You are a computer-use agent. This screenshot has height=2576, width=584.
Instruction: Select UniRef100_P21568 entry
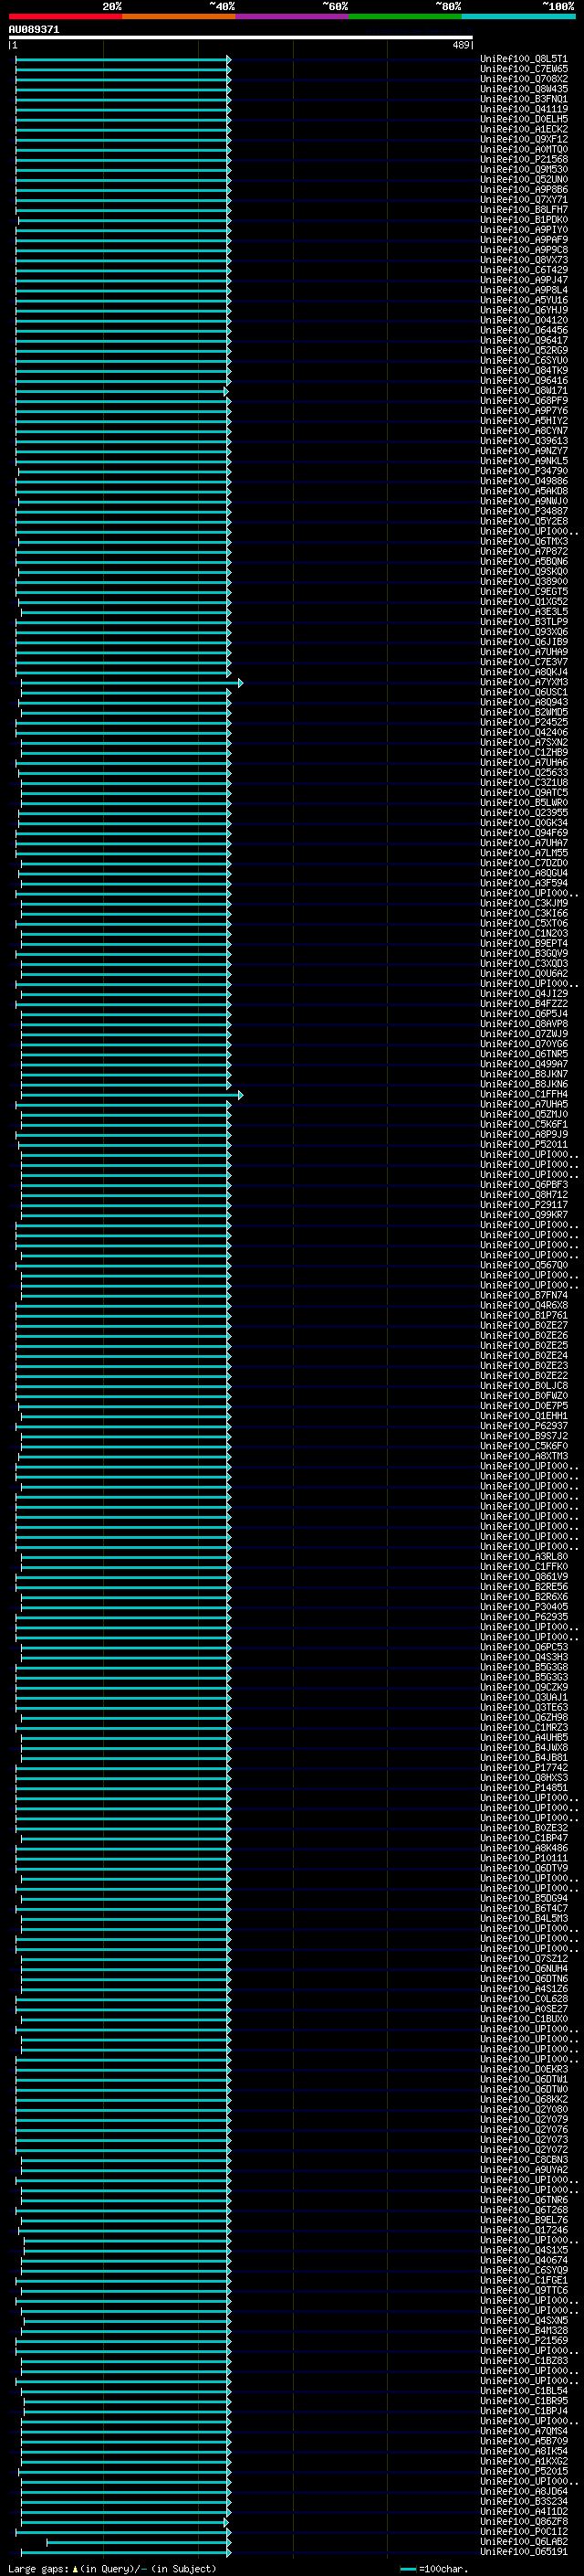pyautogui.click(x=523, y=160)
